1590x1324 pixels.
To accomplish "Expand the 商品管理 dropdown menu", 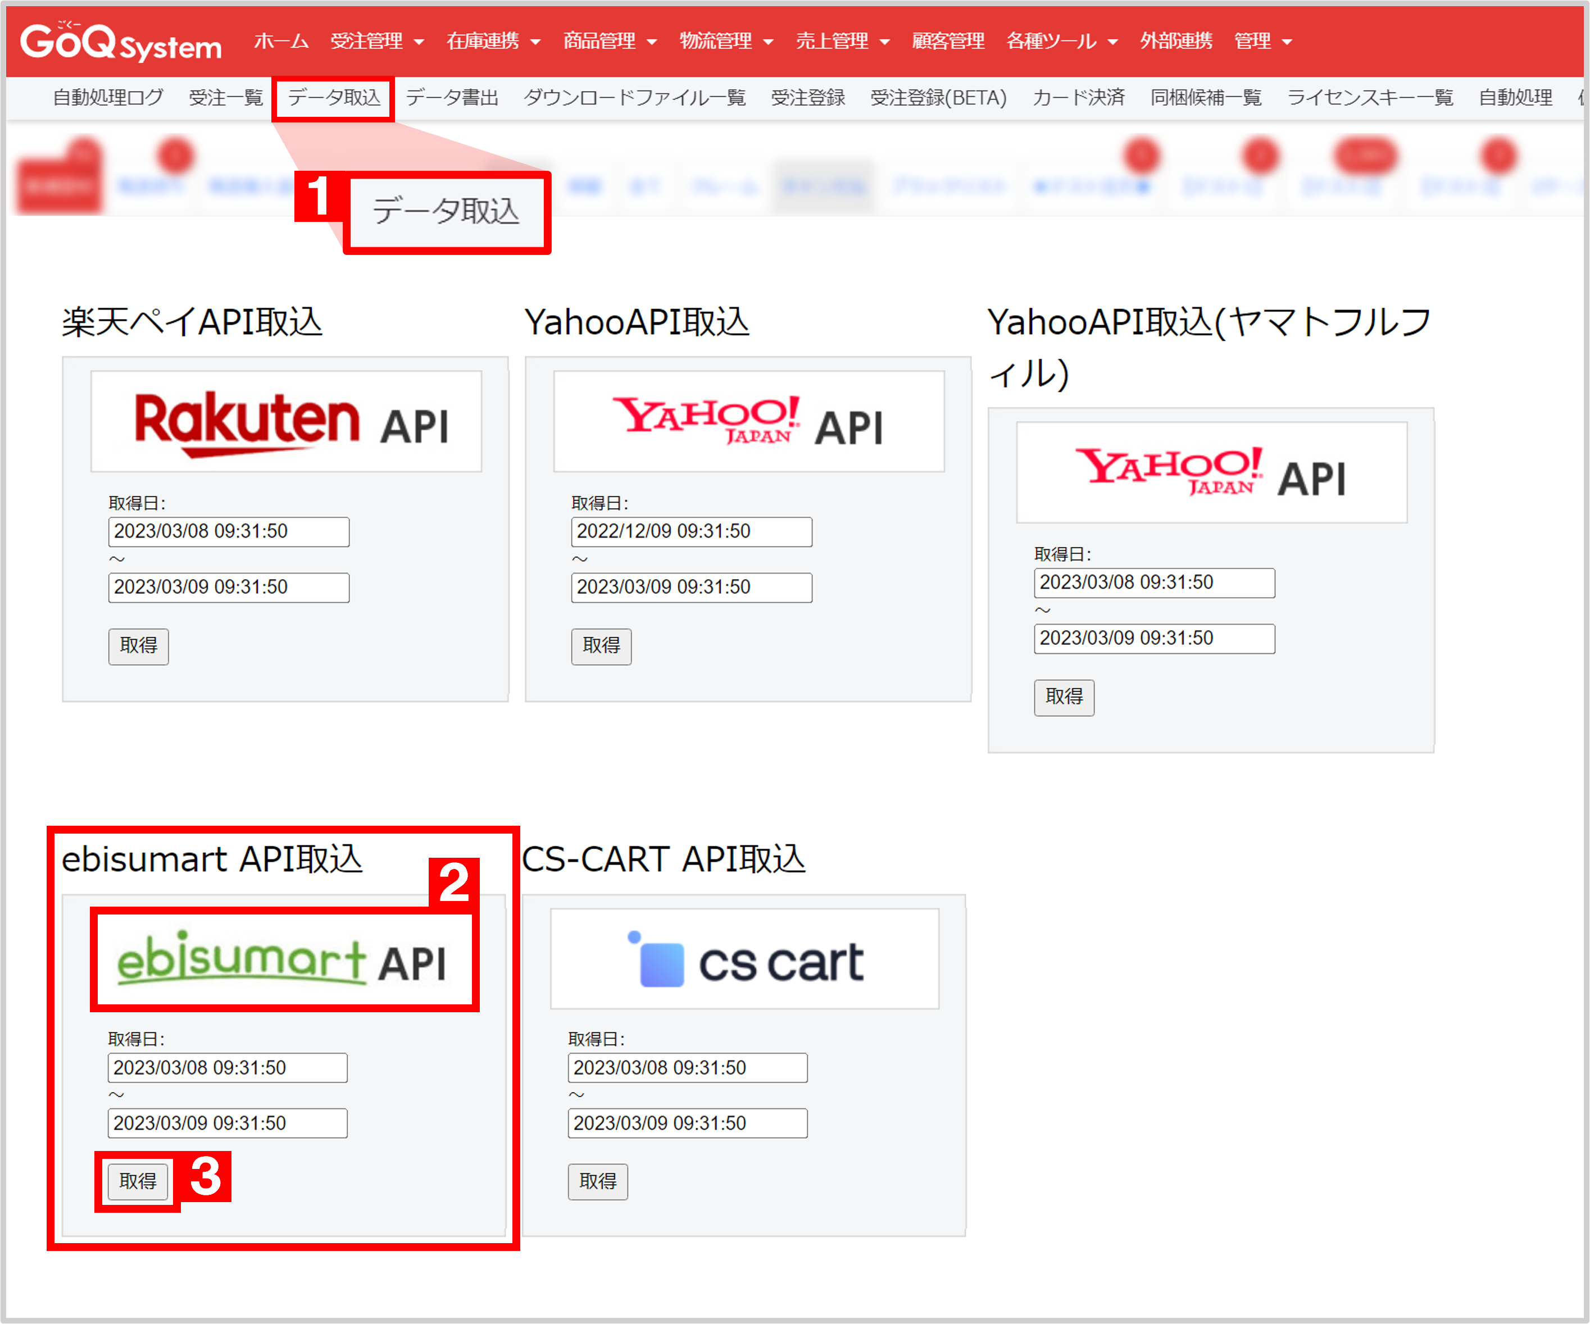I will click(x=610, y=41).
